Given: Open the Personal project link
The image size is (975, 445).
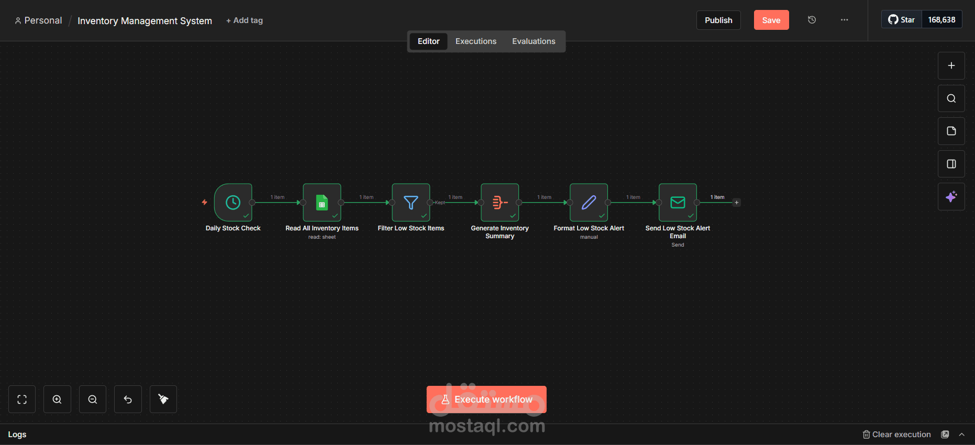Looking at the screenshot, I should (38, 20).
